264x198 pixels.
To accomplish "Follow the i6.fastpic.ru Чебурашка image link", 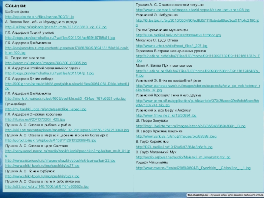I will [x=197, y=23].
